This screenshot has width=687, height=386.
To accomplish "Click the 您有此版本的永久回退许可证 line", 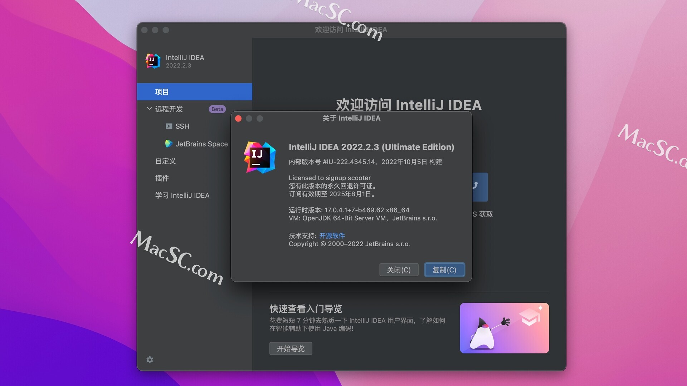I will pos(332,186).
